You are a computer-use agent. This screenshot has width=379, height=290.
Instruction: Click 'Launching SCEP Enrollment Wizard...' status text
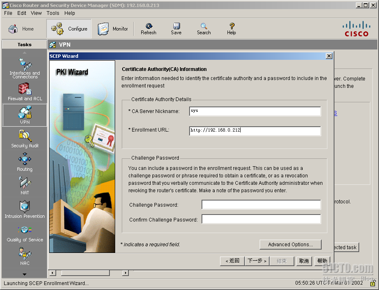click(x=46, y=283)
